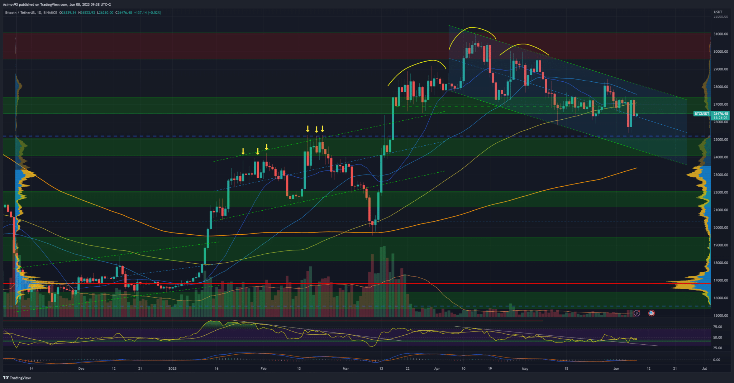Select the high value H26523.93
Screen dimensions: 734x383
(87, 13)
